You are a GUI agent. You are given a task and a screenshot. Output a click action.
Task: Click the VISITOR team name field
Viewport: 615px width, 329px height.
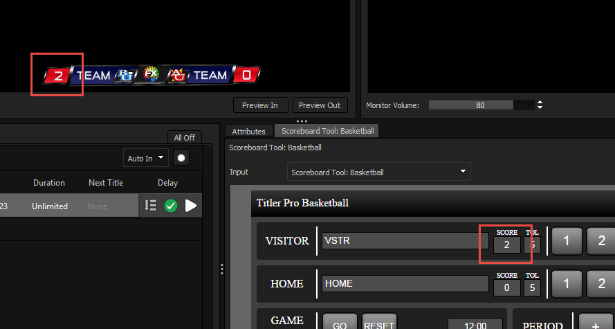pyautogui.click(x=405, y=241)
